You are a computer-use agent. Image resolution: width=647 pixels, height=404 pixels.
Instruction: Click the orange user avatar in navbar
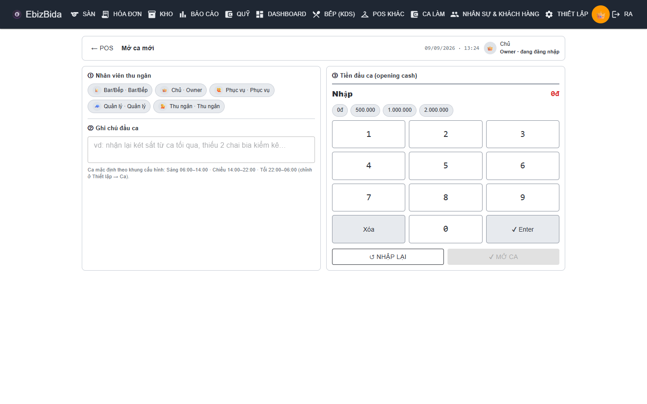click(x=601, y=14)
